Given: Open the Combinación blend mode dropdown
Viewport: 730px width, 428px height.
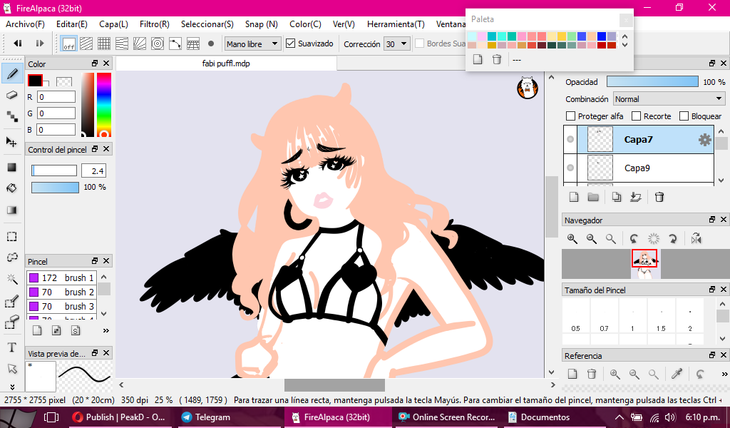Looking at the screenshot, I should pyautogui.click(x=669, y=98).
